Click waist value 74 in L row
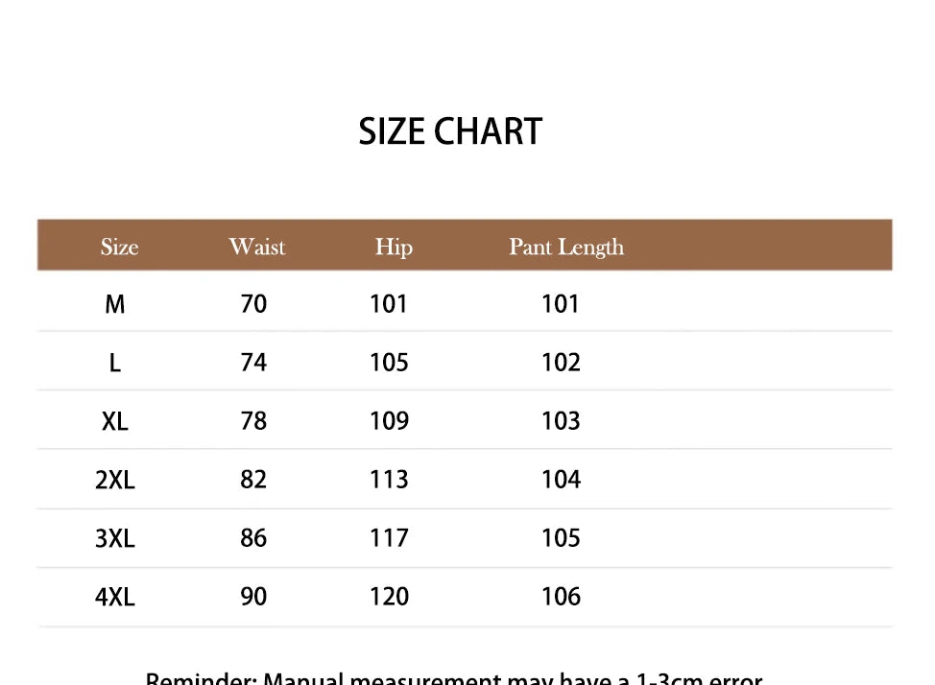 point(253,363)
